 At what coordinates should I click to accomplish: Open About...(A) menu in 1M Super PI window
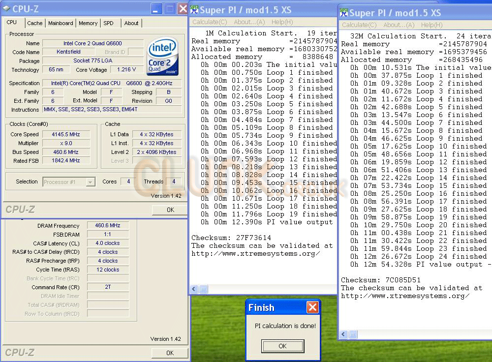(x=249, y=22)
